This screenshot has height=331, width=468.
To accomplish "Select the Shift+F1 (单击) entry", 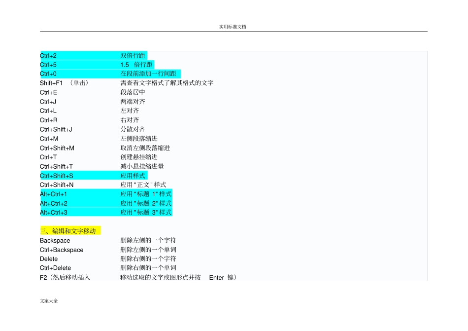I will [64, 83].
